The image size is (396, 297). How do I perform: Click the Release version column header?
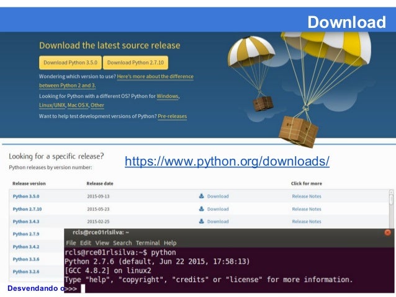(x=29, y=184)
